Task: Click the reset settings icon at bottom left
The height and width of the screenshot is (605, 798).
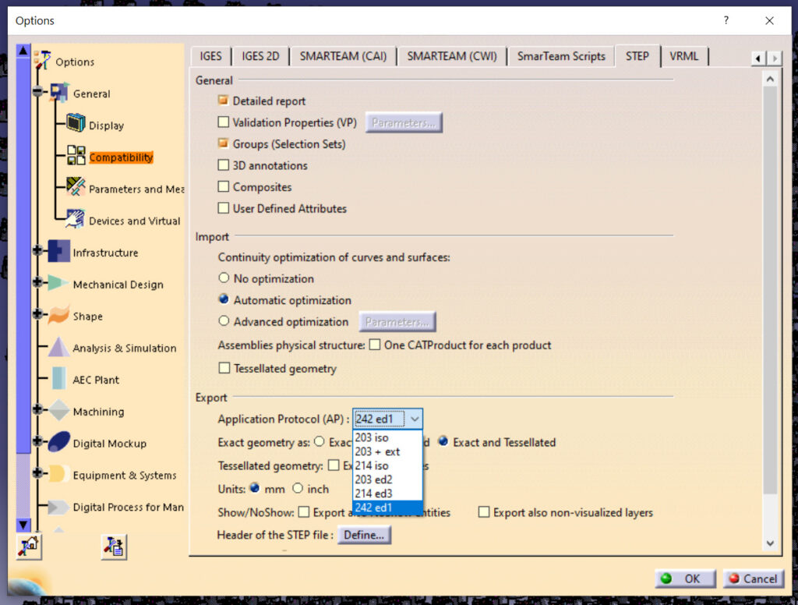Action: click(x=29, y=548)
